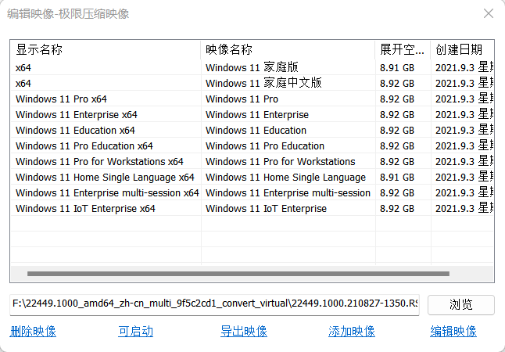Click the 可启动 link

point(135,331)
